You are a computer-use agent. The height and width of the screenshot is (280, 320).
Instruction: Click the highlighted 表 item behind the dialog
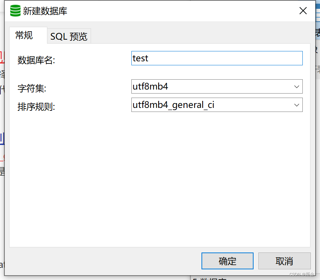[318, 33]
